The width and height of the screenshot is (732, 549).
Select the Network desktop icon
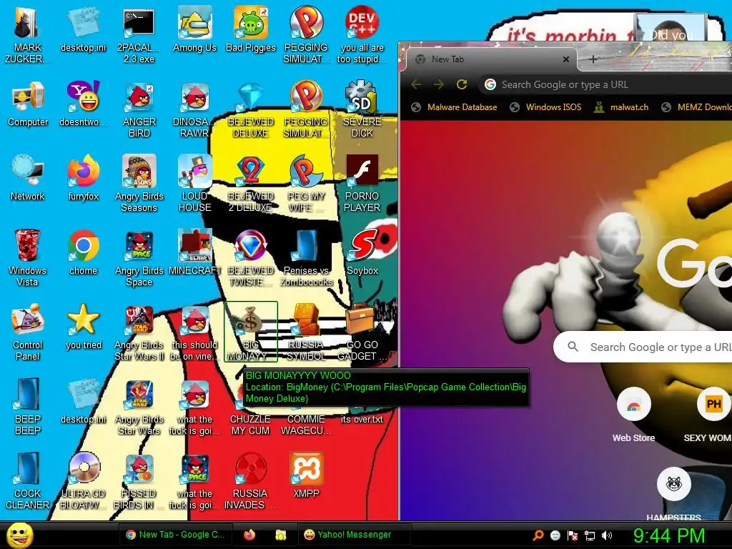point(28,178)
